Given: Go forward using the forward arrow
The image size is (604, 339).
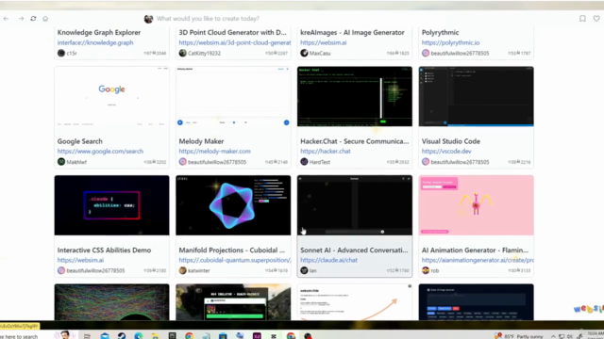Looking at the screenshot, I should [x=21, y=19].
